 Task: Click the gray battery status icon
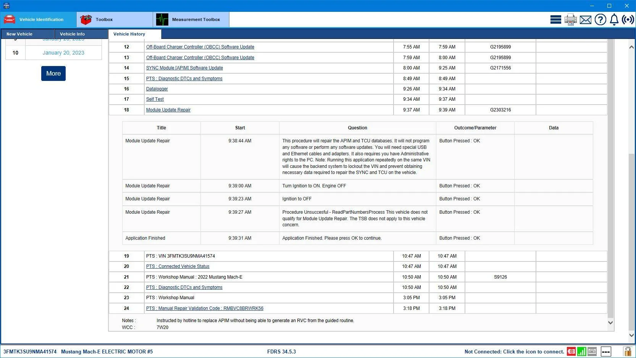coord(592,352)
